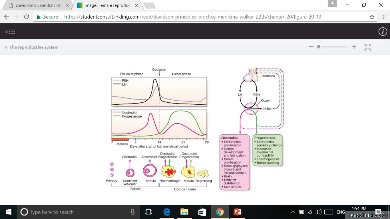Zoom out with the minus icon
Viewport: 390px width, 219px height.
(x=311, y=47)
